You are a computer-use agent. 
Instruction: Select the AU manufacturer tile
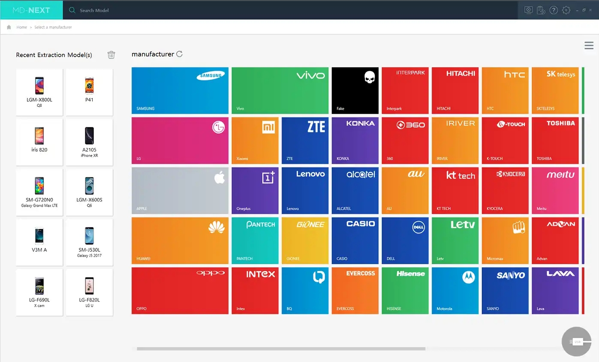[405, 191]
